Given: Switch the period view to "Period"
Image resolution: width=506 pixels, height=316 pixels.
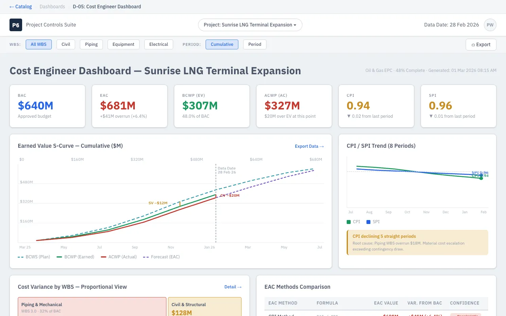Looking at the screenshot, I should pos(254,44).
